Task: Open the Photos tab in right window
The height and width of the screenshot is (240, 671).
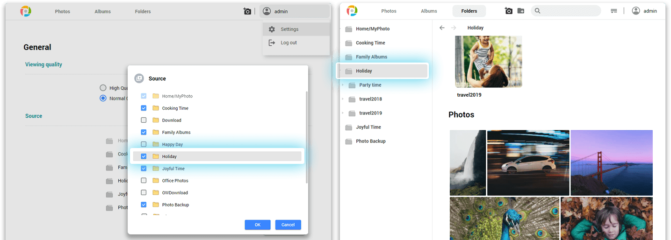Action: pyautogui.click(x=389, y=11)
